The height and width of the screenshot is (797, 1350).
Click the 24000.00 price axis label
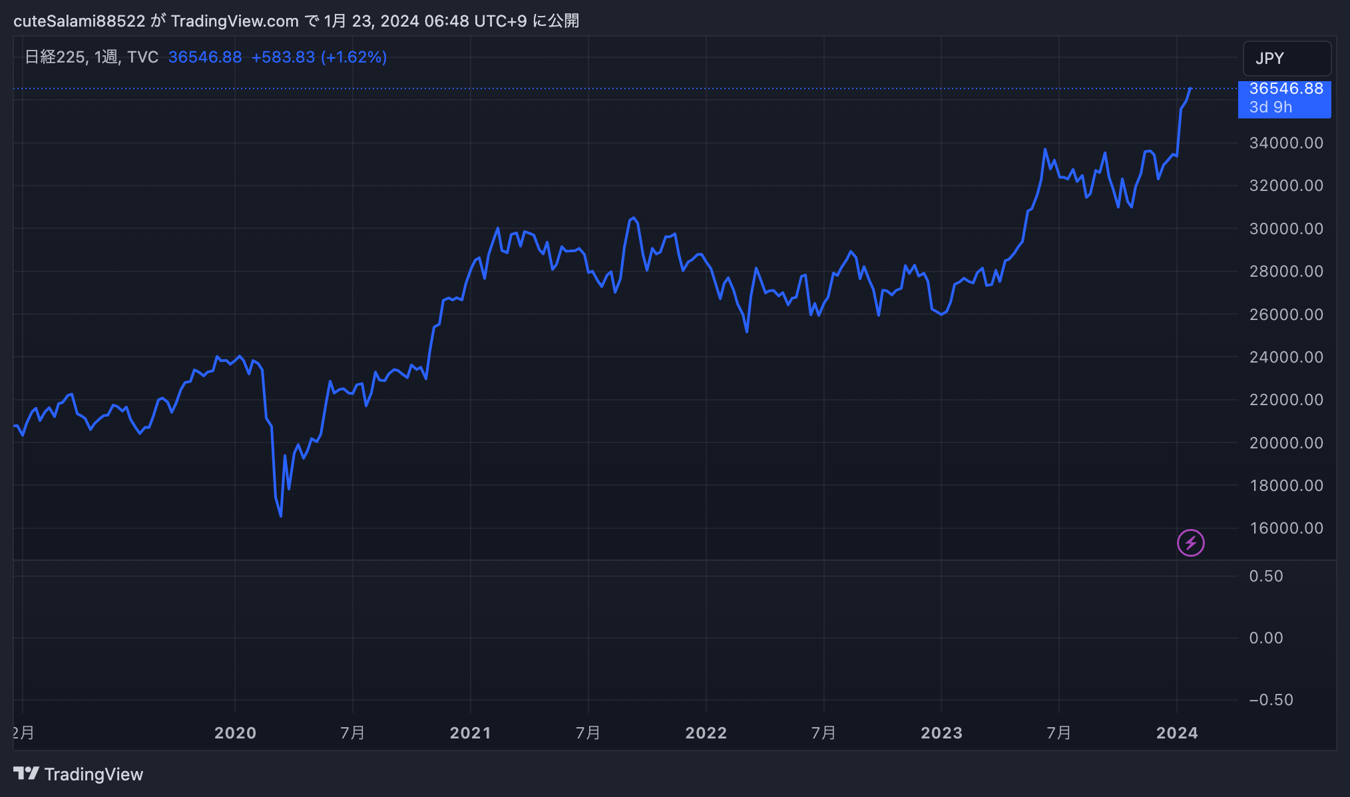point(1286,357)
